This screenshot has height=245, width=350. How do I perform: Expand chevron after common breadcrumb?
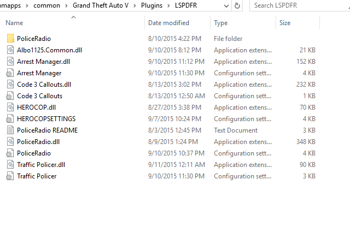pyautogui.click(x=66, y=6)
